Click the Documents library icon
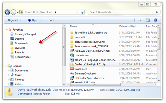 (x=12, y=70)
